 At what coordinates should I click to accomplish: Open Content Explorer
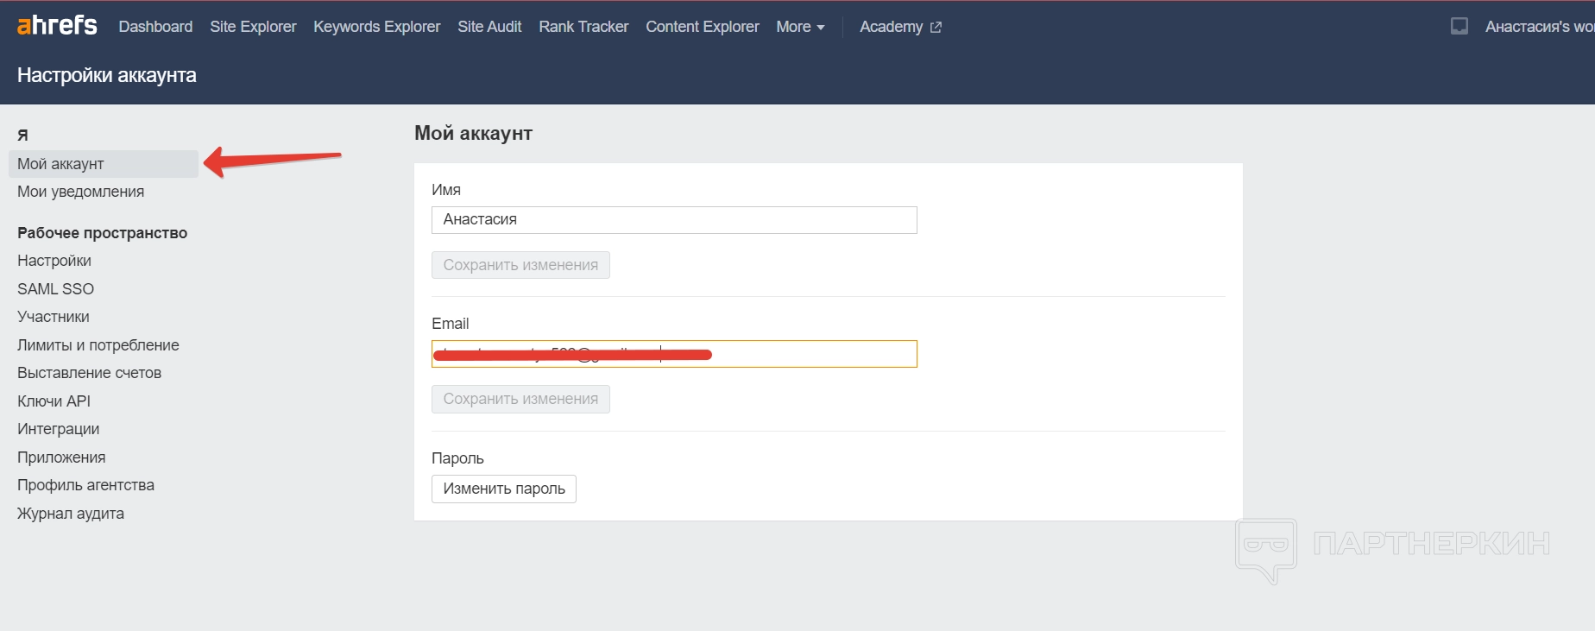point(703,27)
